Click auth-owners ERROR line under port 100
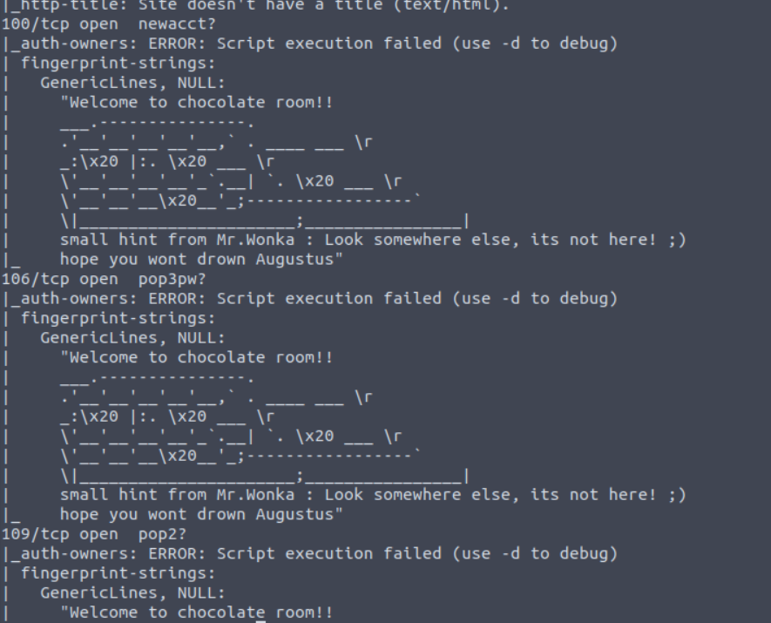This screenshot has height=623, width=771. point(310,44)
